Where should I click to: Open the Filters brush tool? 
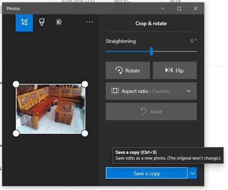click(x=42, y=22)
